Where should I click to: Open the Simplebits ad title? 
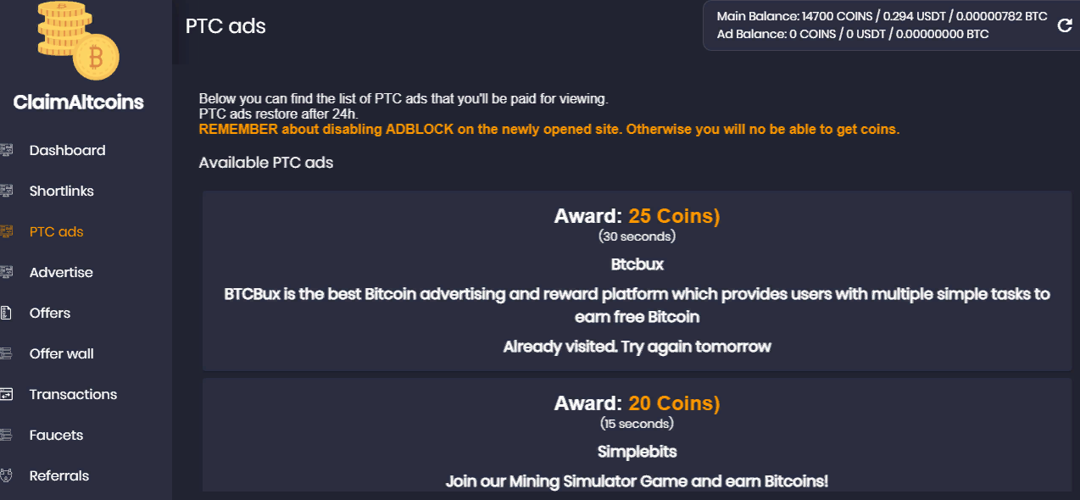click(x=637, y=452)
